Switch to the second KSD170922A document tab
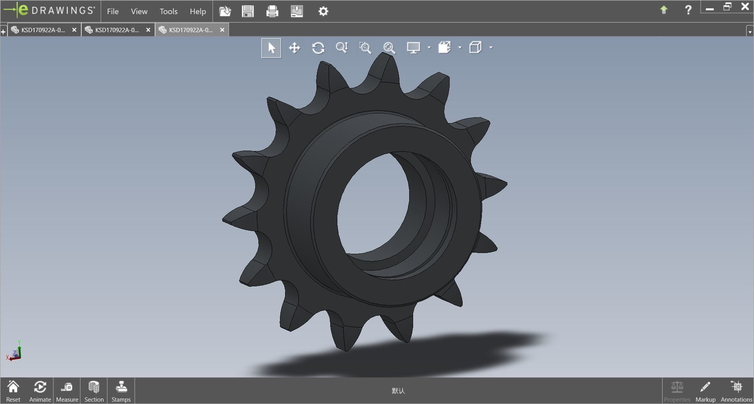 (117, 30)
